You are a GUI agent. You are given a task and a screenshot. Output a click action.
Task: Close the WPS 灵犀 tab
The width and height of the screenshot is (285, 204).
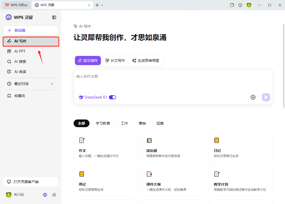coord(89,5)
